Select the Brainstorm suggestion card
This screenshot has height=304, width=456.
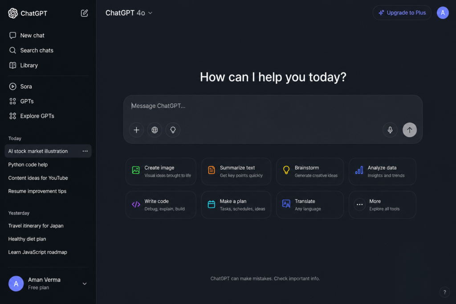click(x=310, y=171)
